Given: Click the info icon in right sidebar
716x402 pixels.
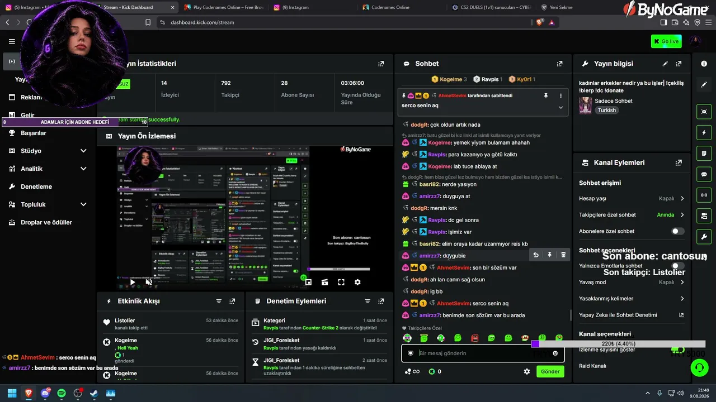Looking at the screenshot, I should [x=704, y=64].
